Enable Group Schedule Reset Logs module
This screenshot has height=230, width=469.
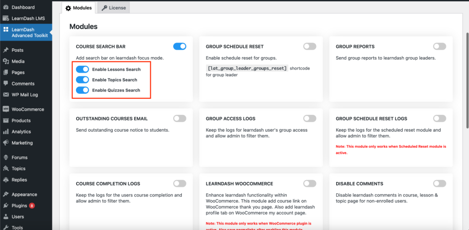point(439,118)
